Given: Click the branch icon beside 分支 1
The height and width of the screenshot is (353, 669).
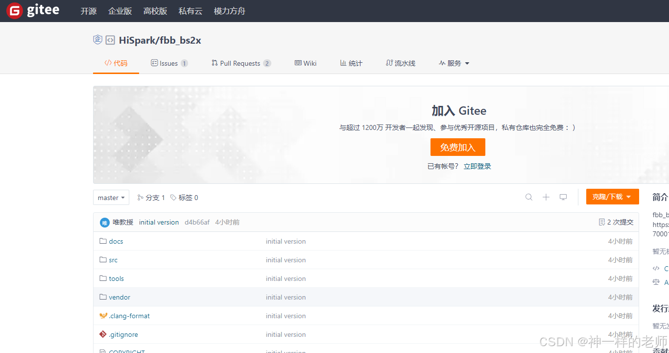Looking at the screenshot, I should (141, 198).
